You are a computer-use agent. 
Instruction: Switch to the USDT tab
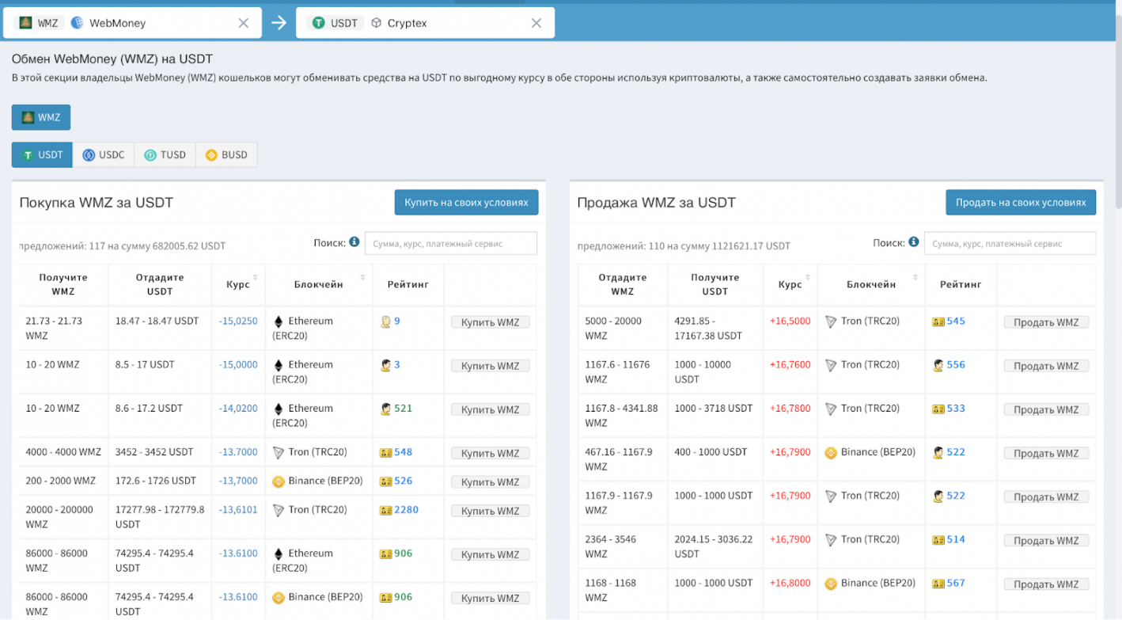tap(43, 155)
